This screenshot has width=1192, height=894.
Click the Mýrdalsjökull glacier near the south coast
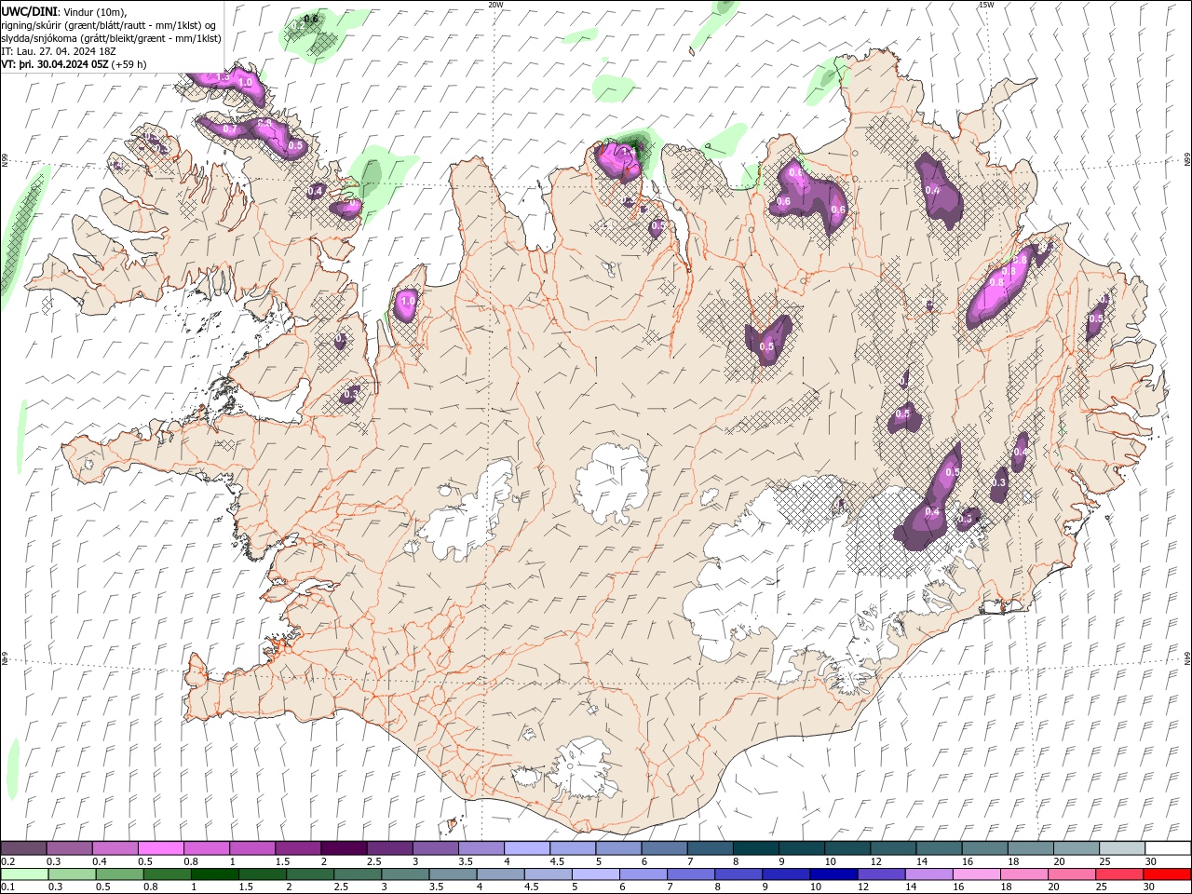[x=582, y=768]
